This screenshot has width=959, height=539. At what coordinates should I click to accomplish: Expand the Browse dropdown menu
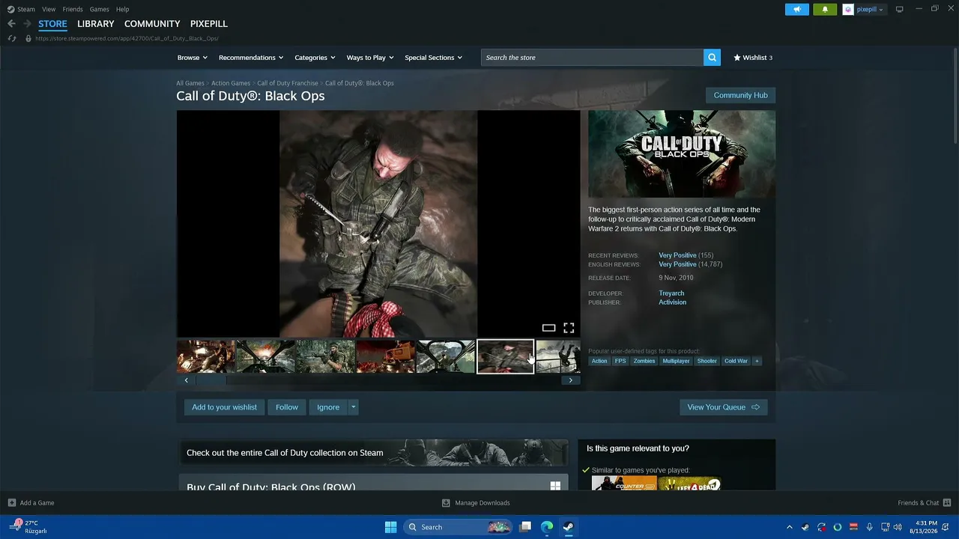pos(193,58)
